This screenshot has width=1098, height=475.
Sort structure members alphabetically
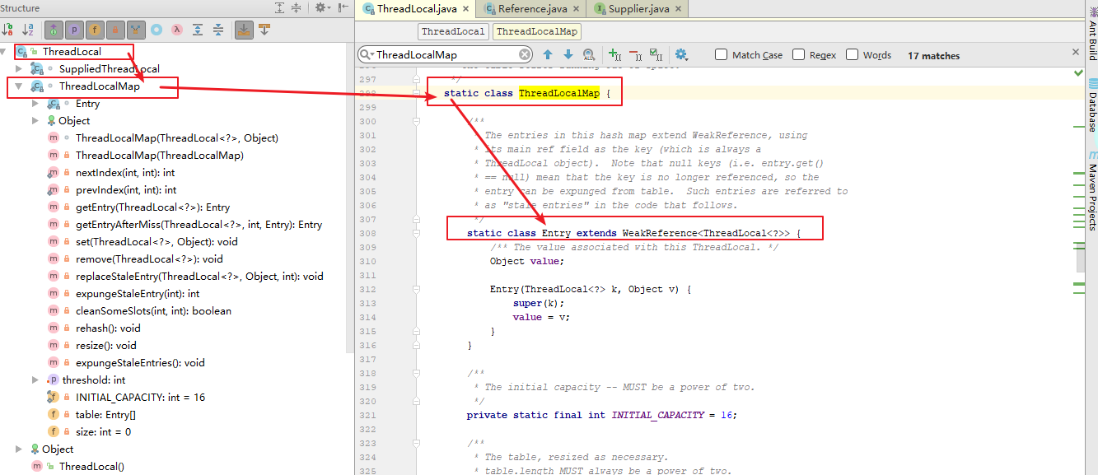coord(28,30)
